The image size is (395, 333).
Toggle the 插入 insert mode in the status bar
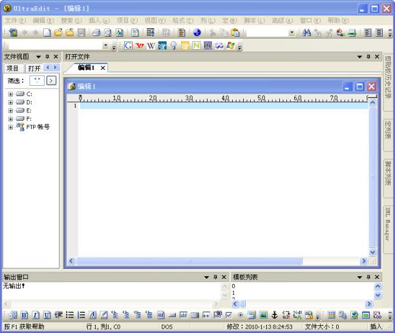(x=376, y=327)
